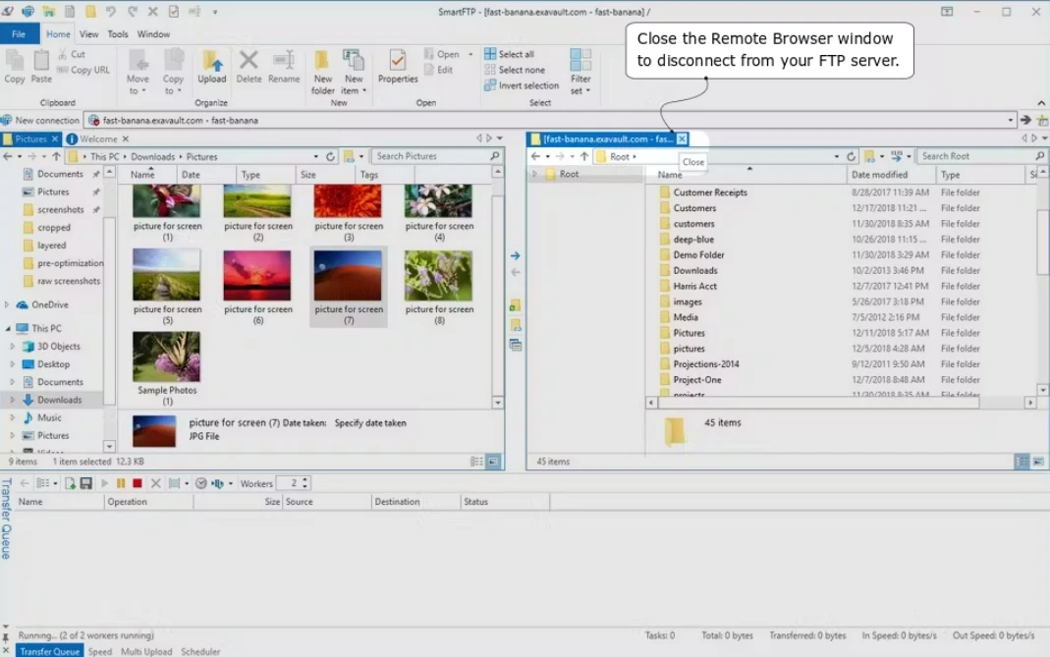Click the blue transfer-right arrow between panes
This screenshot has width=1050, height=657.
tap(515, 256)
